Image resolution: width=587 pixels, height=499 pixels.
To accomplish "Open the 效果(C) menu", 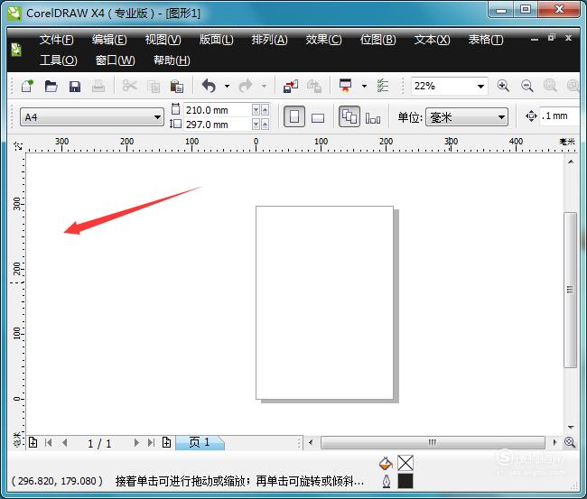I will (x=323, y=40).
